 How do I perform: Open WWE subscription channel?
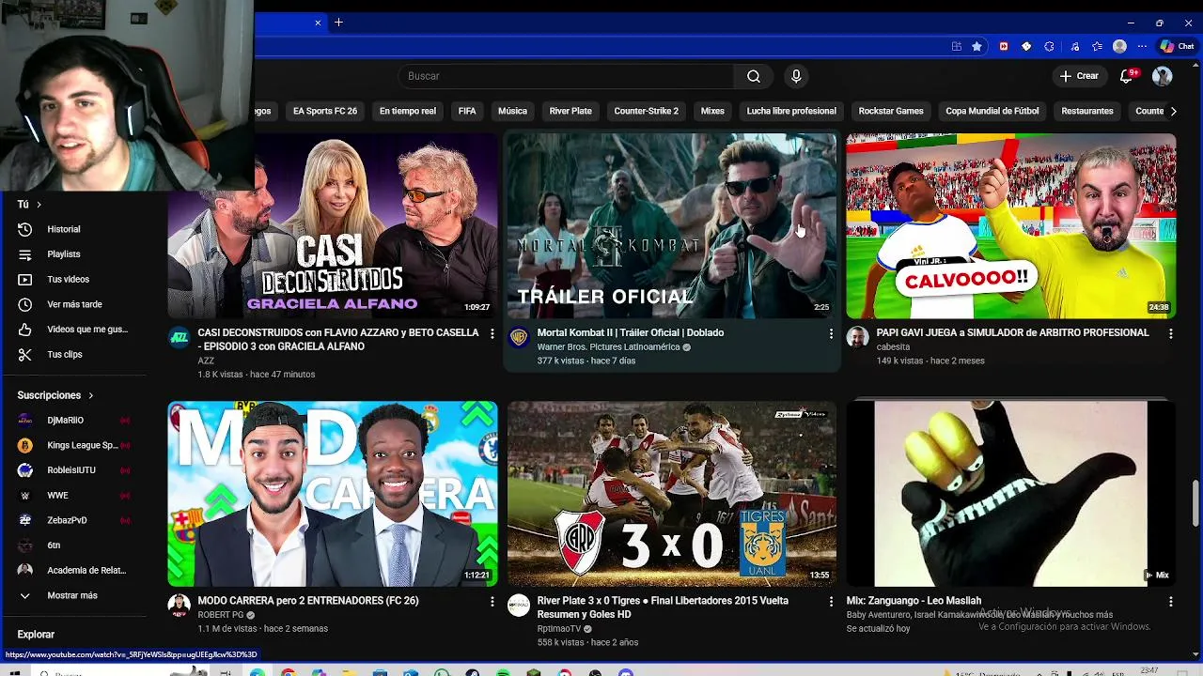57,496
